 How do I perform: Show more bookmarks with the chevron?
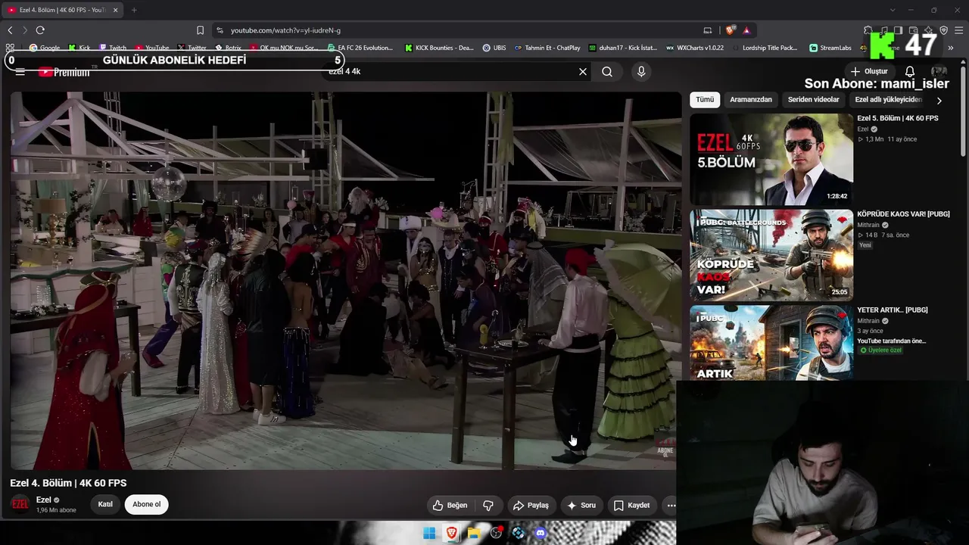click(951, 48)
